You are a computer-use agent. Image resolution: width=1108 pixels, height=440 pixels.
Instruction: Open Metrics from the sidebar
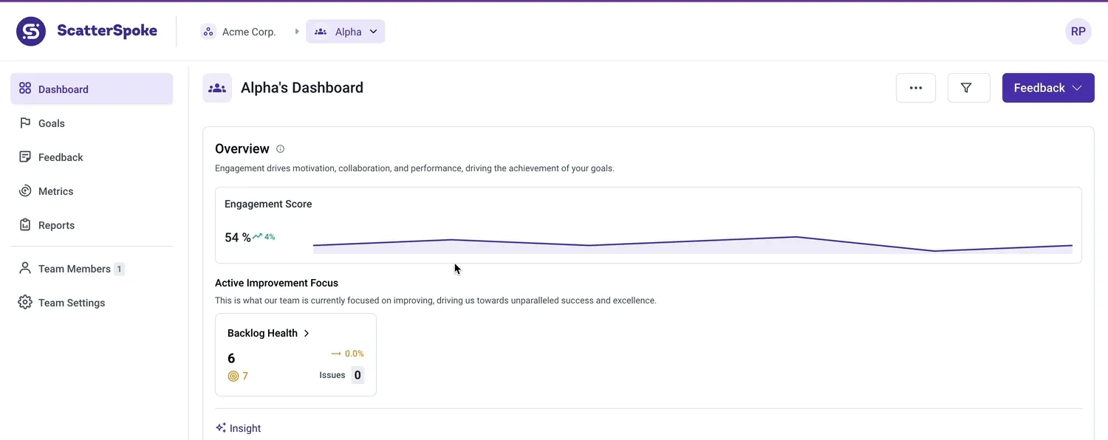click(55, 191)
